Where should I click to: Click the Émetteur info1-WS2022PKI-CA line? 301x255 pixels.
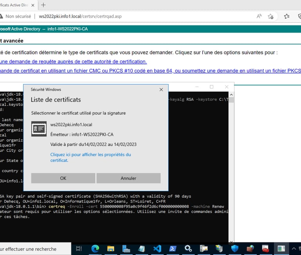pos(82,134)
